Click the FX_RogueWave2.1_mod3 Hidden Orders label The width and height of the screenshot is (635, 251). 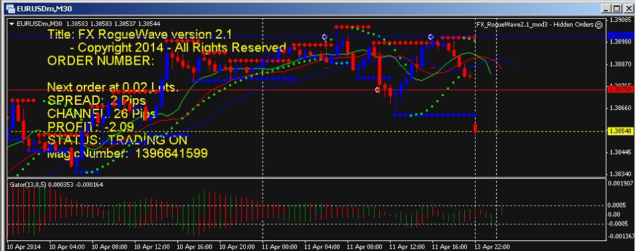click(x=535, y=25)
